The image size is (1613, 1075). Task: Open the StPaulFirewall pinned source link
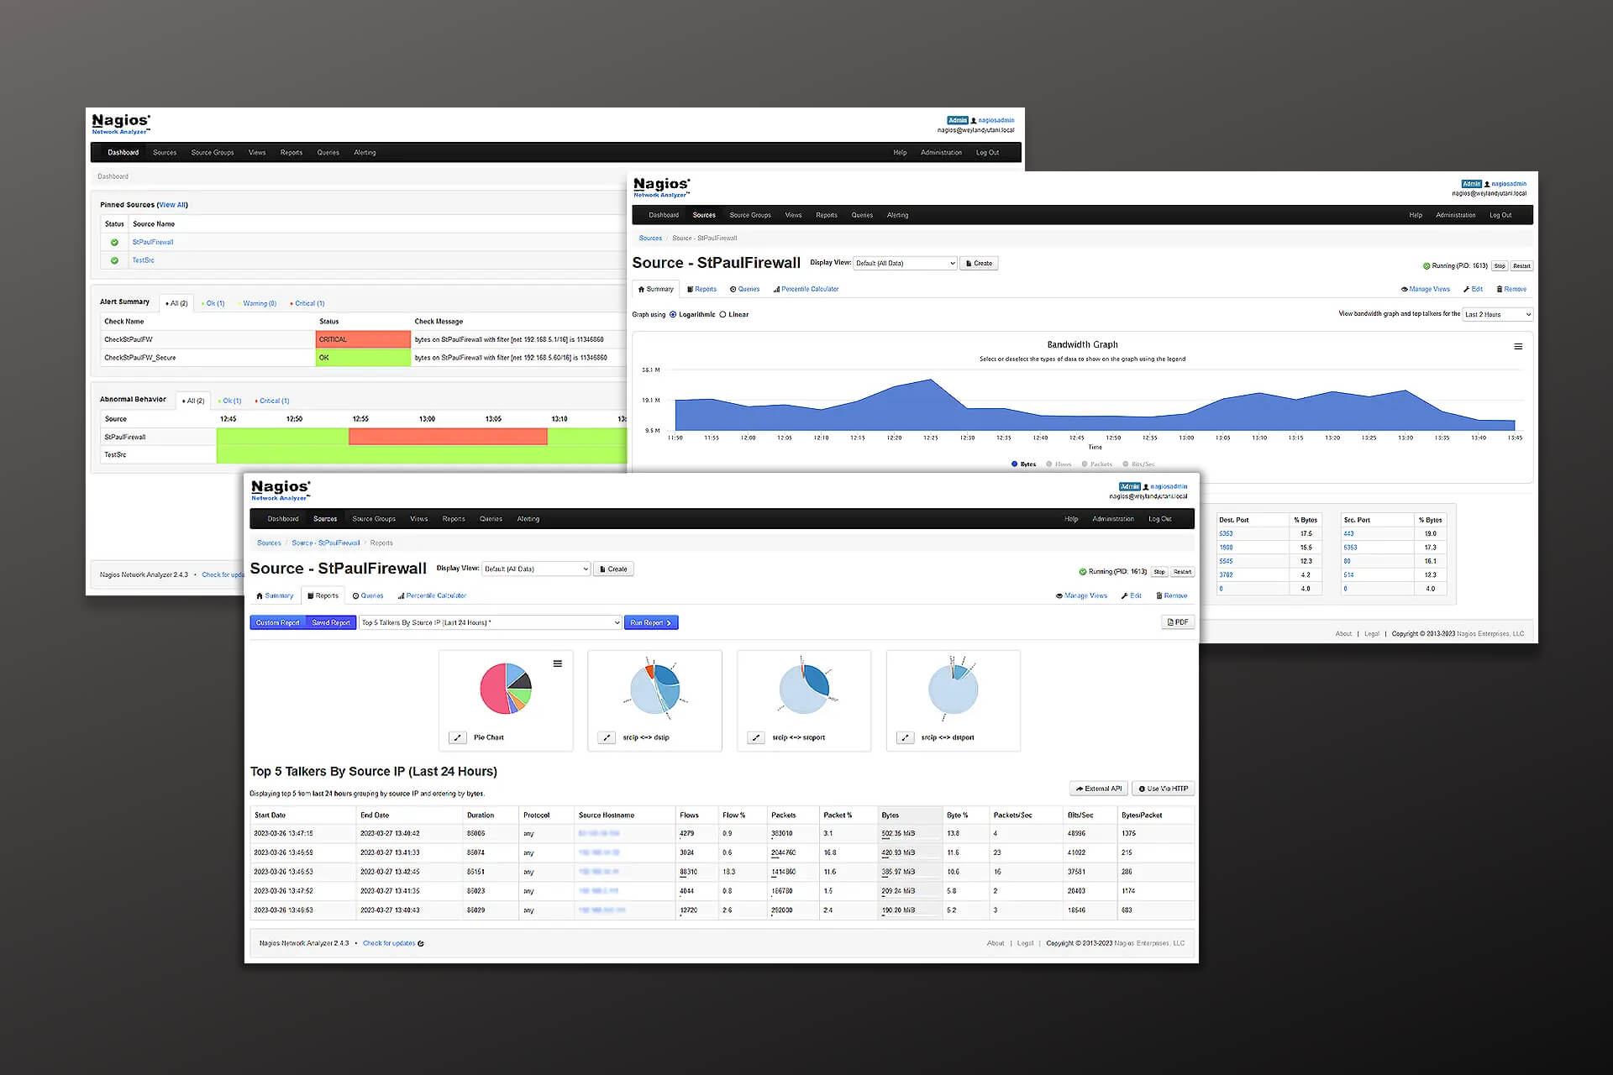pyautogui.click(x=153, y=242)
